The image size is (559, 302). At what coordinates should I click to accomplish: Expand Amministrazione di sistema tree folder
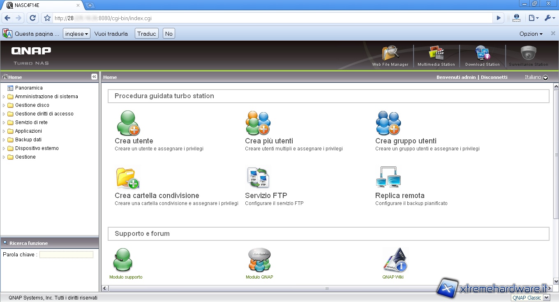point(4,97)
